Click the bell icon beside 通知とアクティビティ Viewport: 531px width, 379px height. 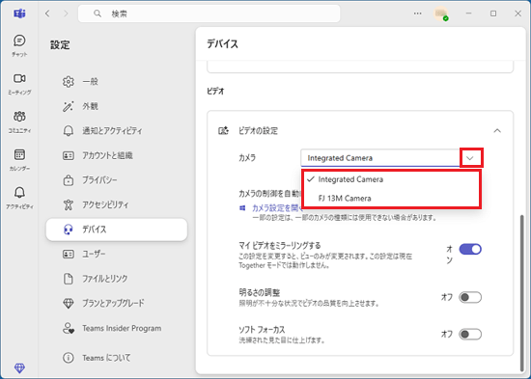tap(69, 131)
